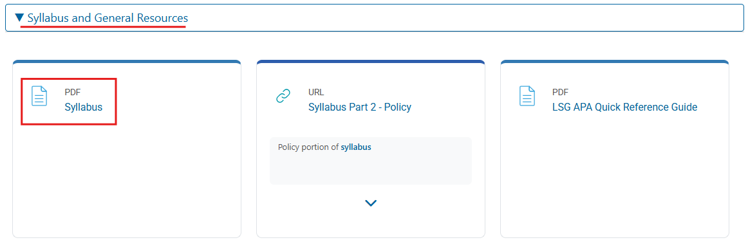Click the Syllabus PDF document icon

(39, 96)
